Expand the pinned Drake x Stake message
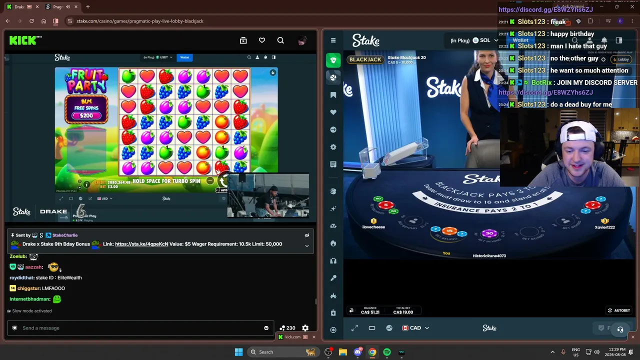The width and height of the screenshot is (640, 360). pos(307,245)
